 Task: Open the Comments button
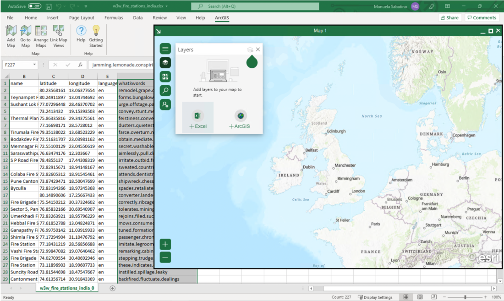482,18
